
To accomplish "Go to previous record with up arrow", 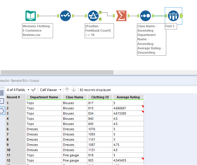I will [x=67, y=90].
